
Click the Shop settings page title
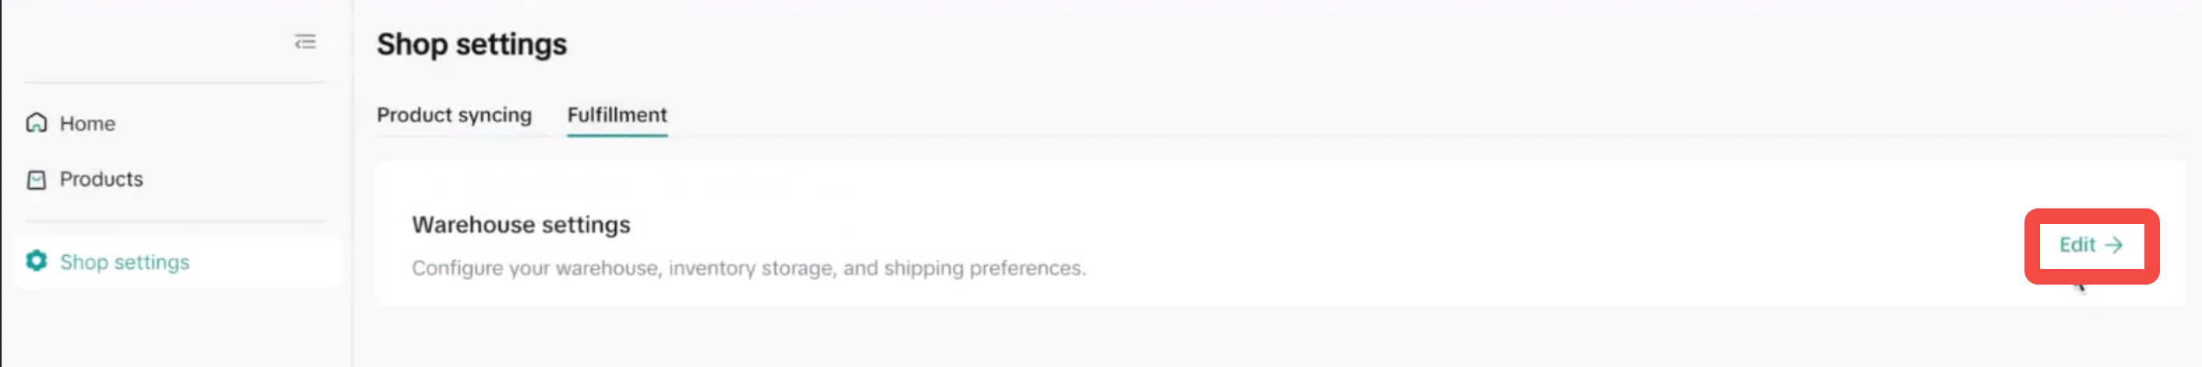(471, 44)
